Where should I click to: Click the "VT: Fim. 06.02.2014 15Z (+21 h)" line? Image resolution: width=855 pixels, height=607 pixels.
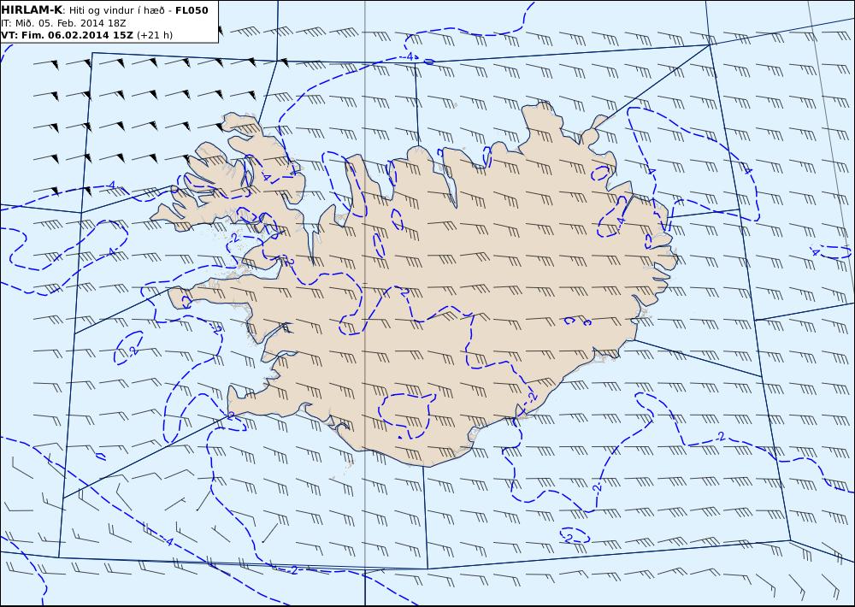pyautogui.click(x=86, y=35)
